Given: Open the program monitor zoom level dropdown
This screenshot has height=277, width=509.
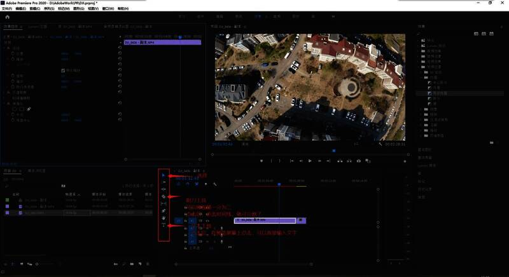Looking at the screenshot, I should click(x=246, y=144).
